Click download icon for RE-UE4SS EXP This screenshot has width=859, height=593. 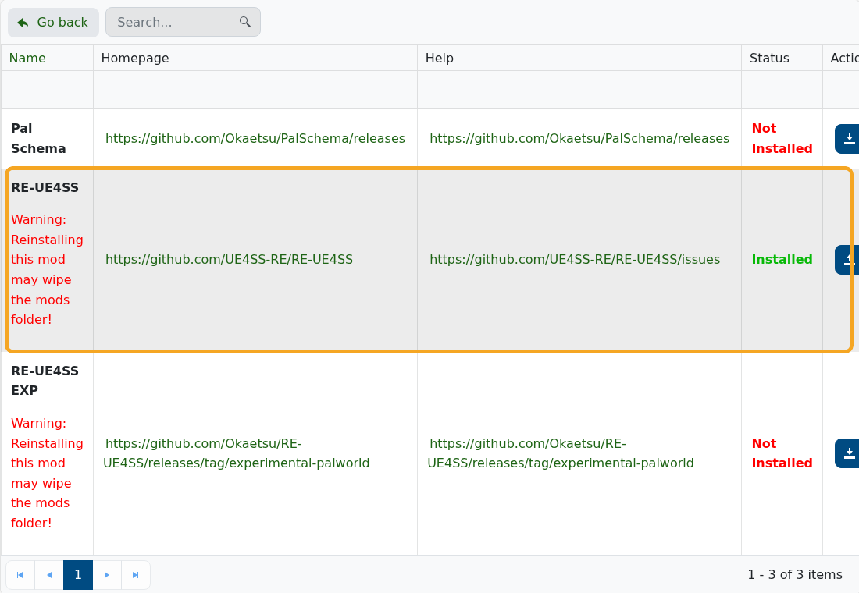point(847,453)
